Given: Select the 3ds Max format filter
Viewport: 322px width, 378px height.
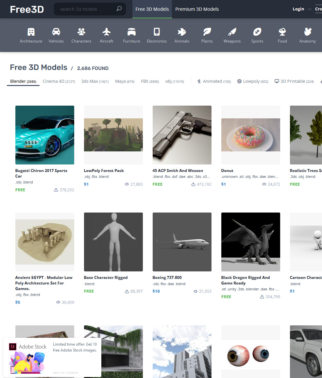Looking at the screenshot, I should click(95, 81).
